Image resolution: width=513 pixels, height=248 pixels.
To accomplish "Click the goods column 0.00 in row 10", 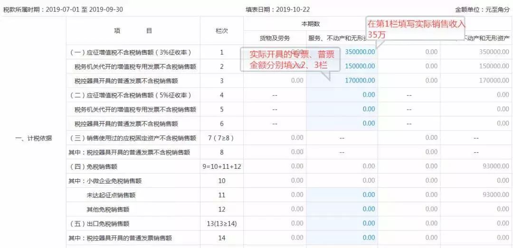I will tap(297, 181).
